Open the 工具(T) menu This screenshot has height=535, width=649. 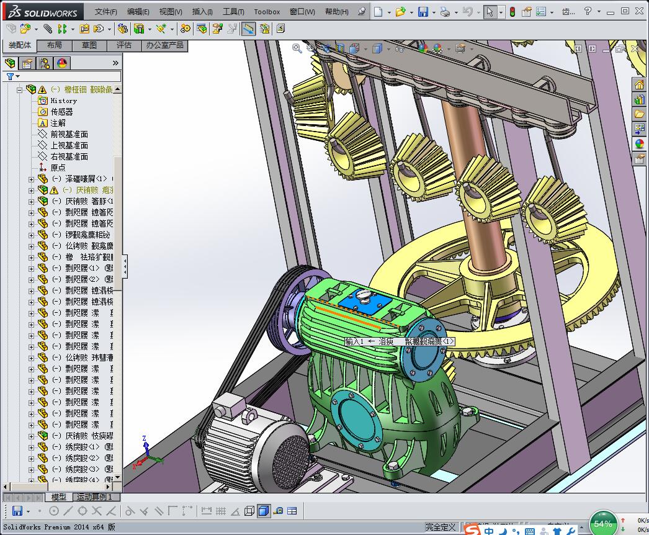233,12
